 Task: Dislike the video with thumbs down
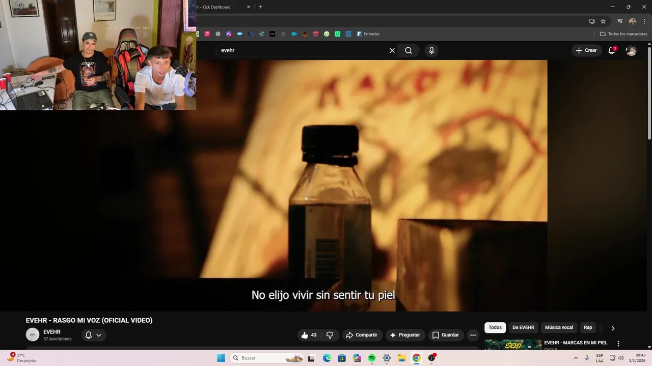pyautogui.click(x=330, y=335)
